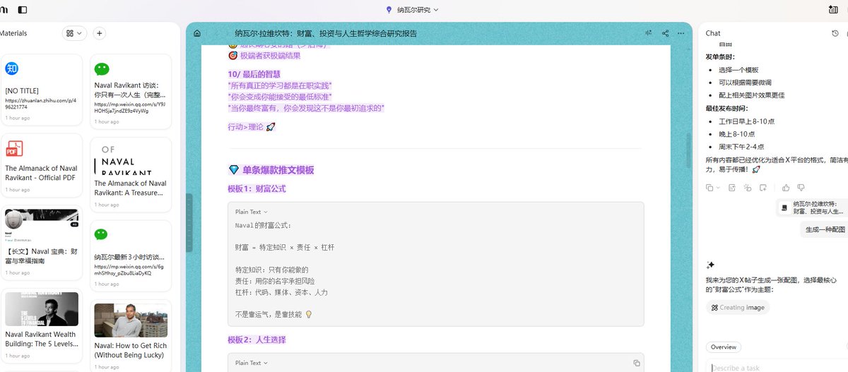Image resolution: width=848 pixels, height=372 pixels.
Task: Click the 生成一种配图 chat message
Action: point(825,229)
